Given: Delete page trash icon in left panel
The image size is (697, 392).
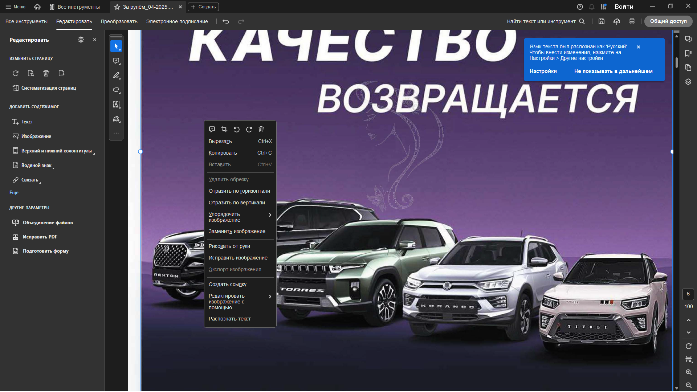Looking at the screenshot, I should click(x=46, y=73).
